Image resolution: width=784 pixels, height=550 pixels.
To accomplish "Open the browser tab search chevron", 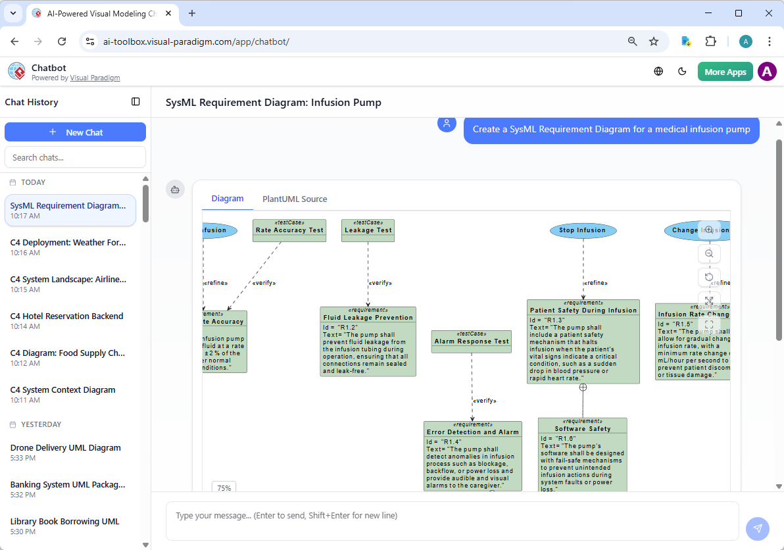I will click(x=12, y=13).
